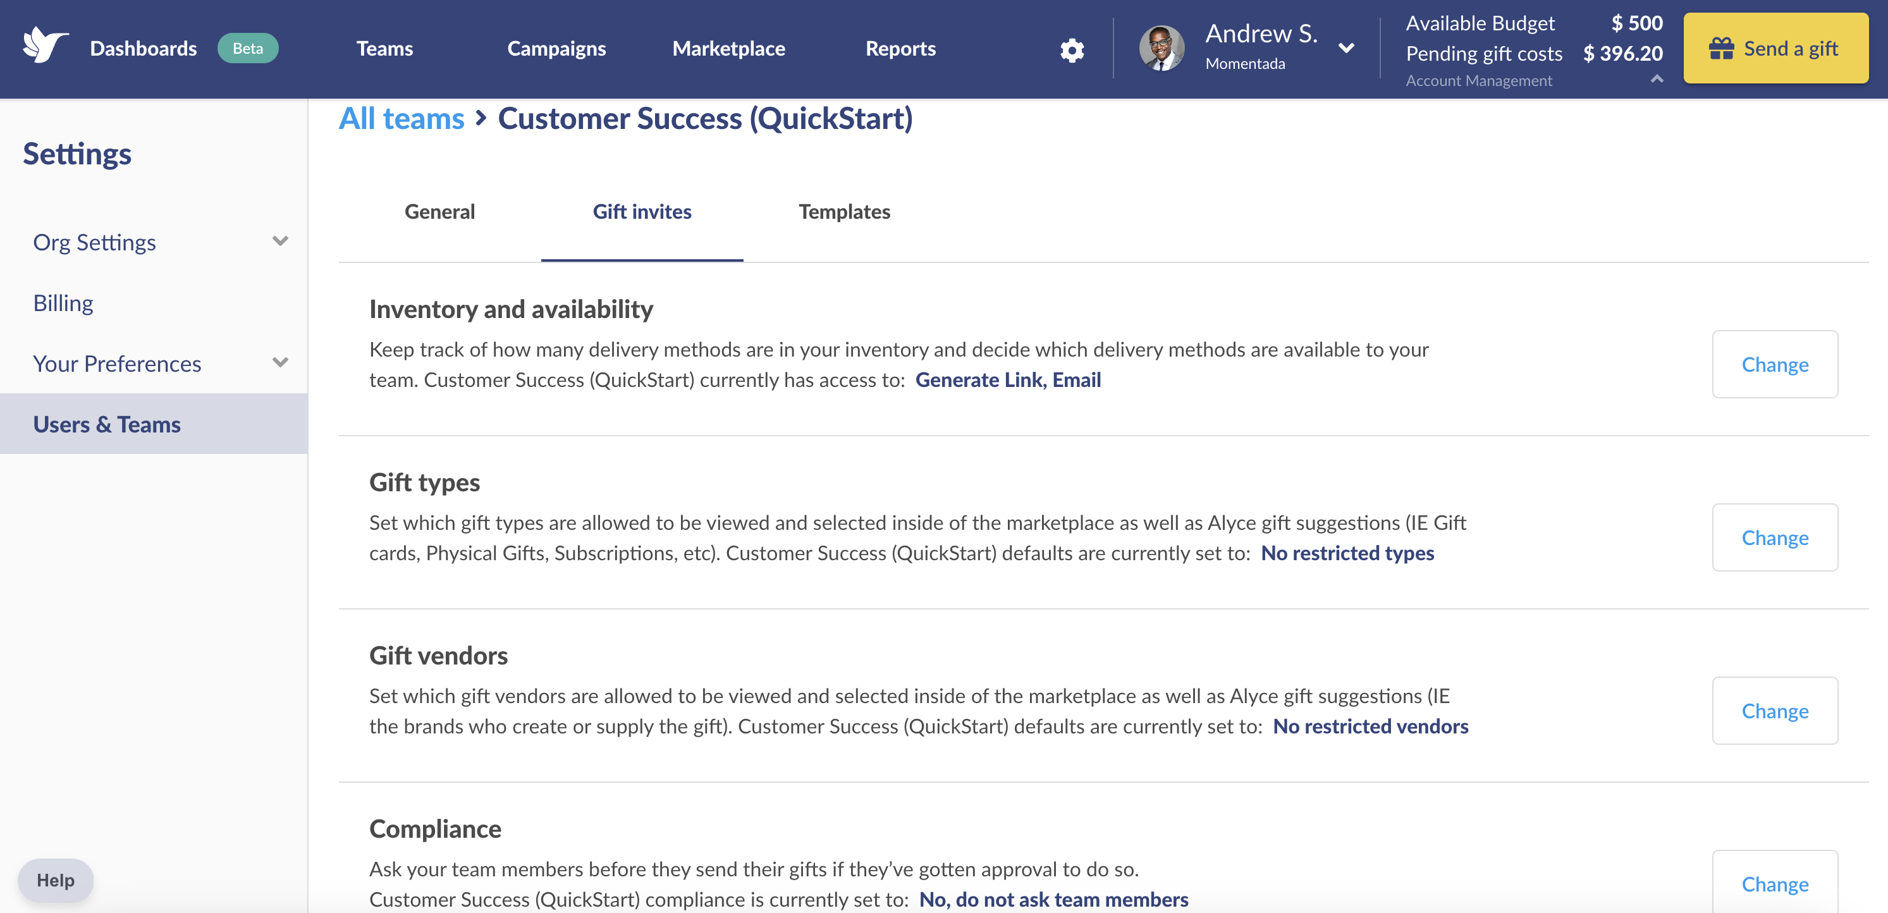The image size is (1888, 913).
Task: Expand the Andrew S. account dropdown arrow
Action: tap(1346, 48)
